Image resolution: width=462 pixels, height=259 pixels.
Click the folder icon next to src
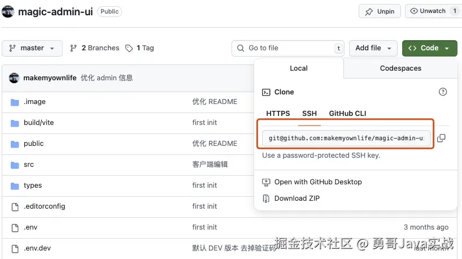point(15,165)
